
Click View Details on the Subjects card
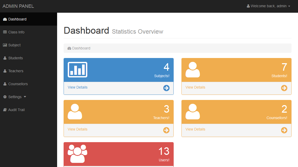click(77, 87)
